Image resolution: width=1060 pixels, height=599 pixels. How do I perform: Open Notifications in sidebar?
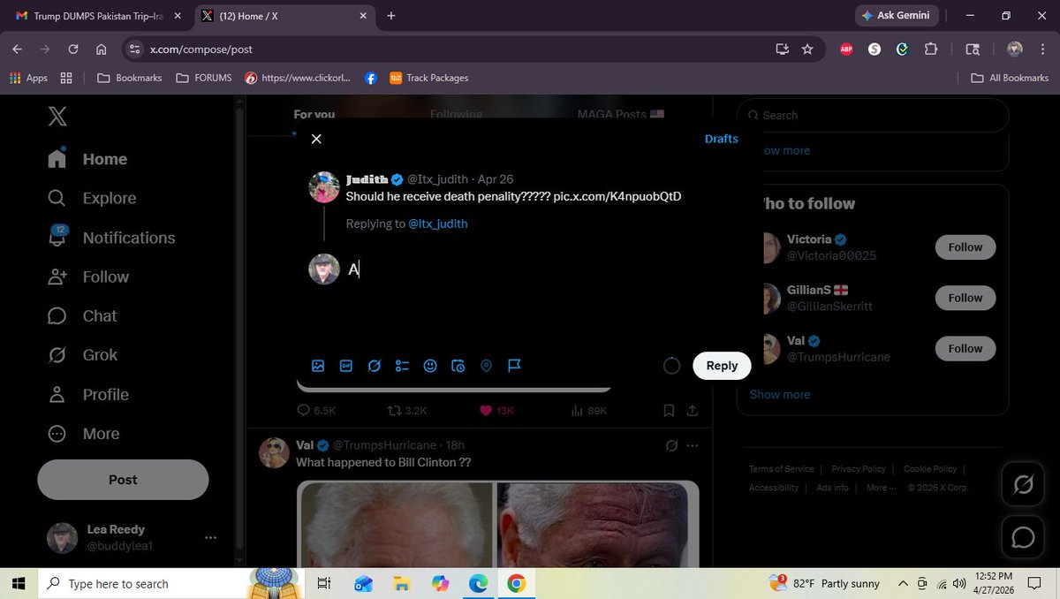112,238
